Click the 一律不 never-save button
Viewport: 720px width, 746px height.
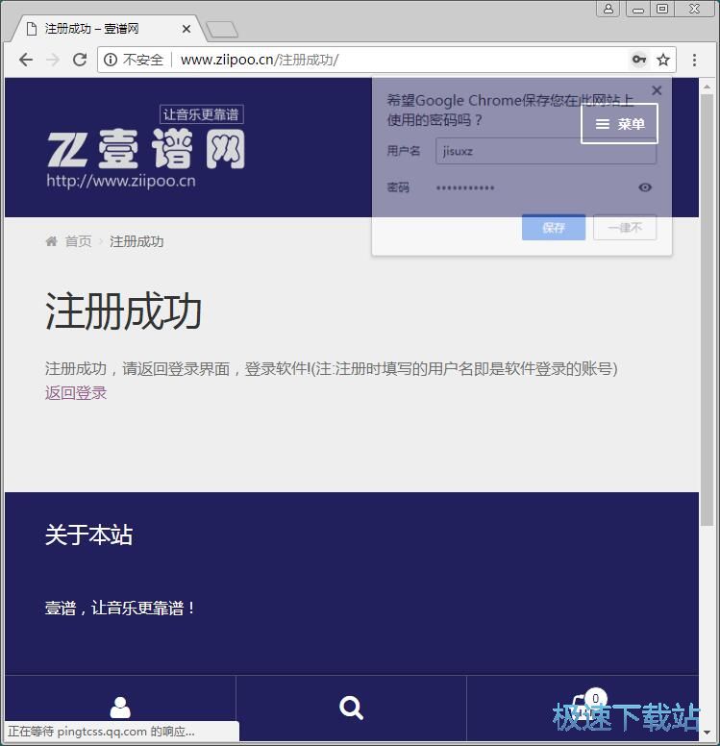[x=625, y=228]
